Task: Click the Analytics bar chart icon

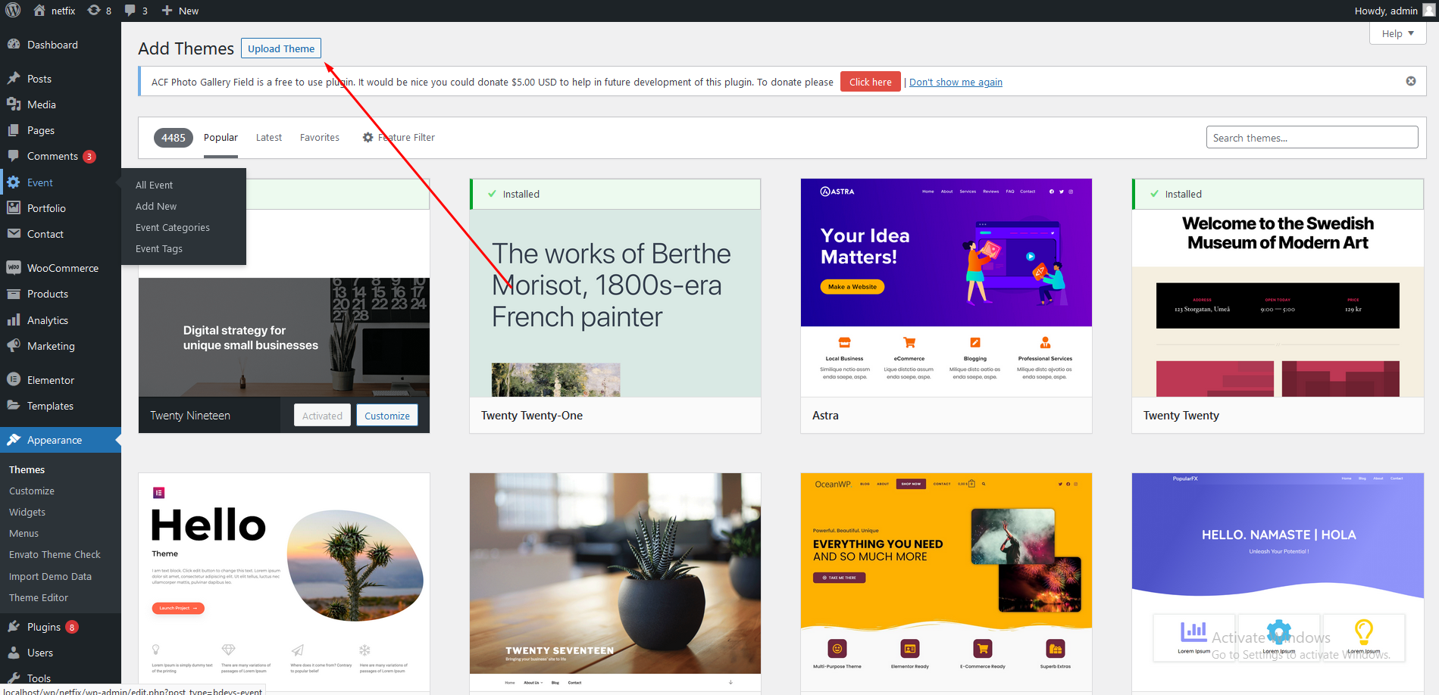Action: coord(14,320)
